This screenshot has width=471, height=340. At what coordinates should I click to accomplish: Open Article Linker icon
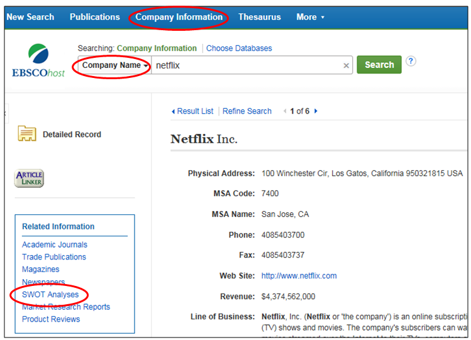click(x=29, y=178)
